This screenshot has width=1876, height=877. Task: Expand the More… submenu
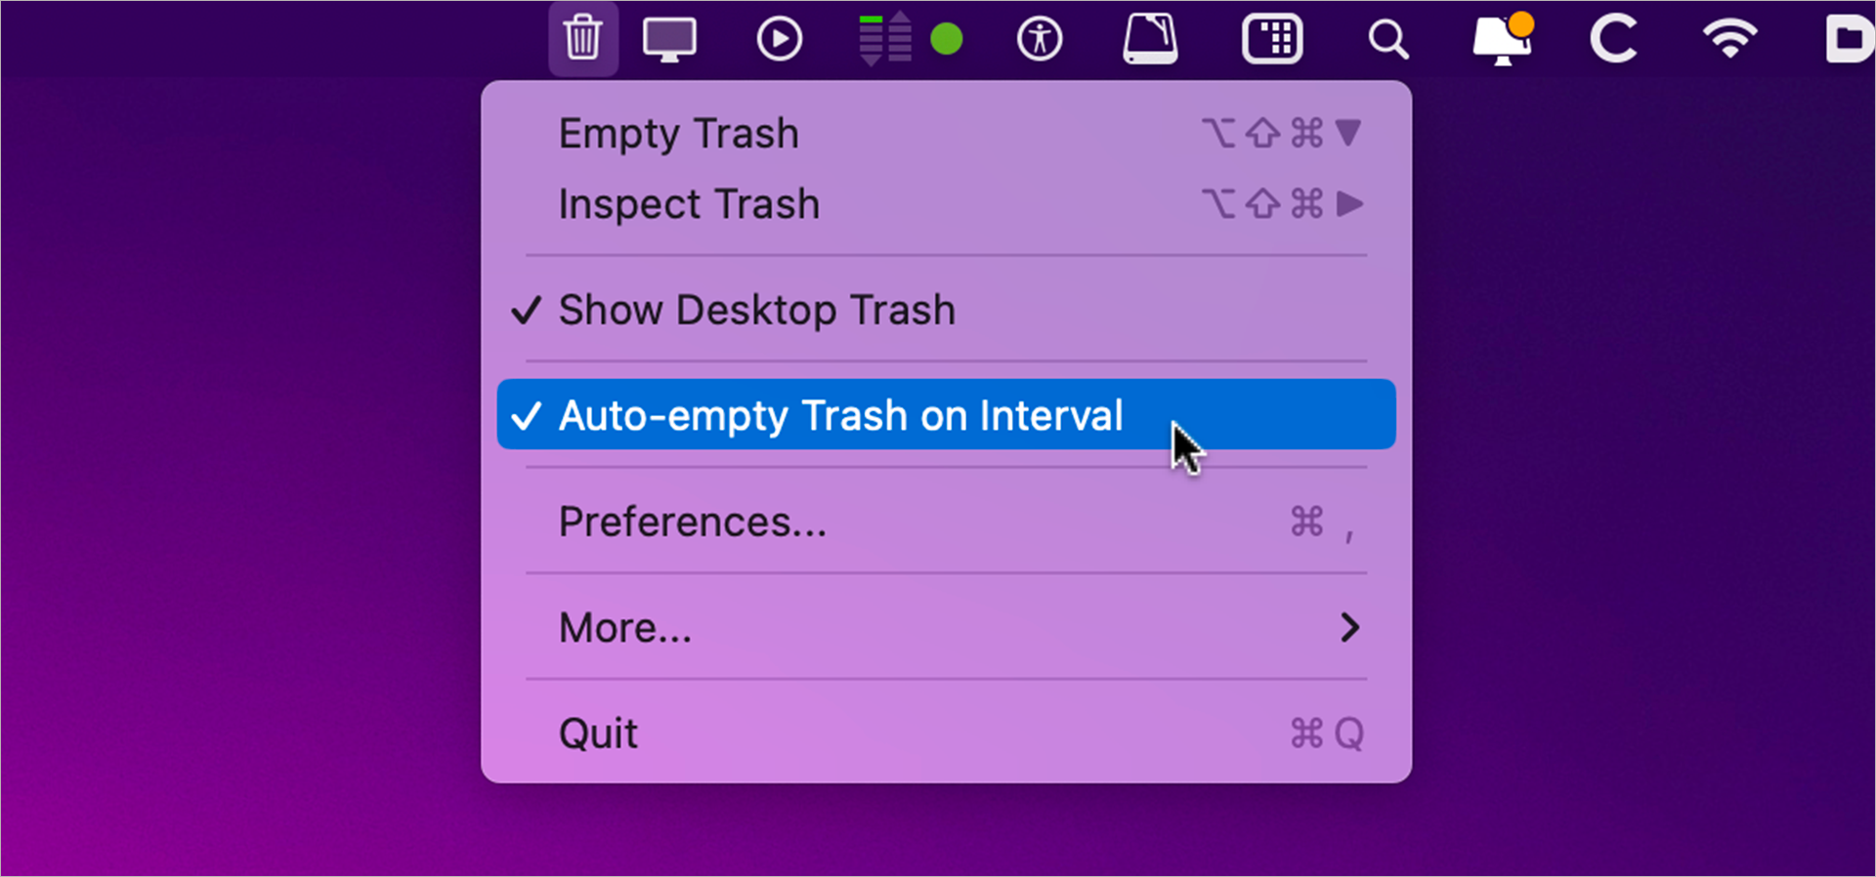[946, 627]
